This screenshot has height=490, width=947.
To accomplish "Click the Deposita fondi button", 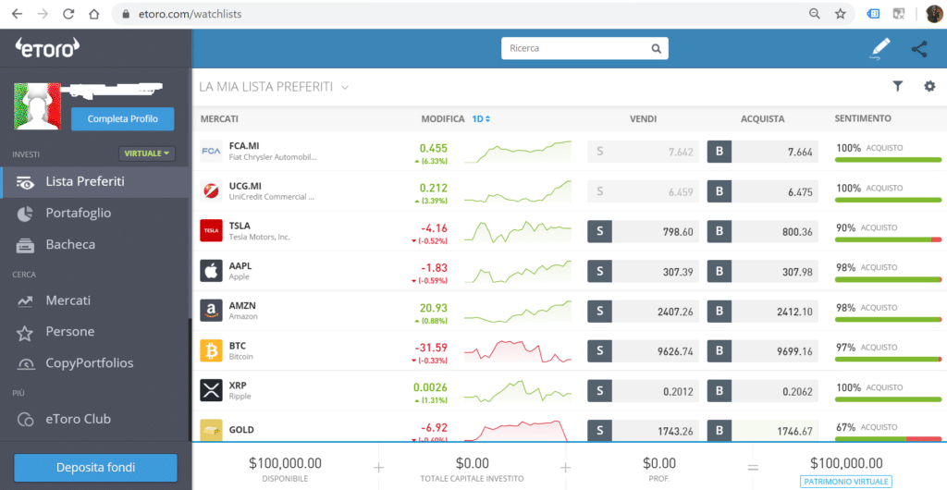I will click(95, 468).
